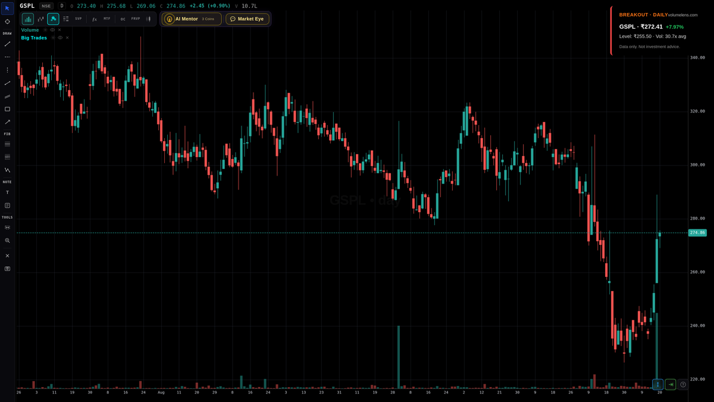
Task: Activate the Big Trades bubbles toolbar icon
Action: click(53, 18)
